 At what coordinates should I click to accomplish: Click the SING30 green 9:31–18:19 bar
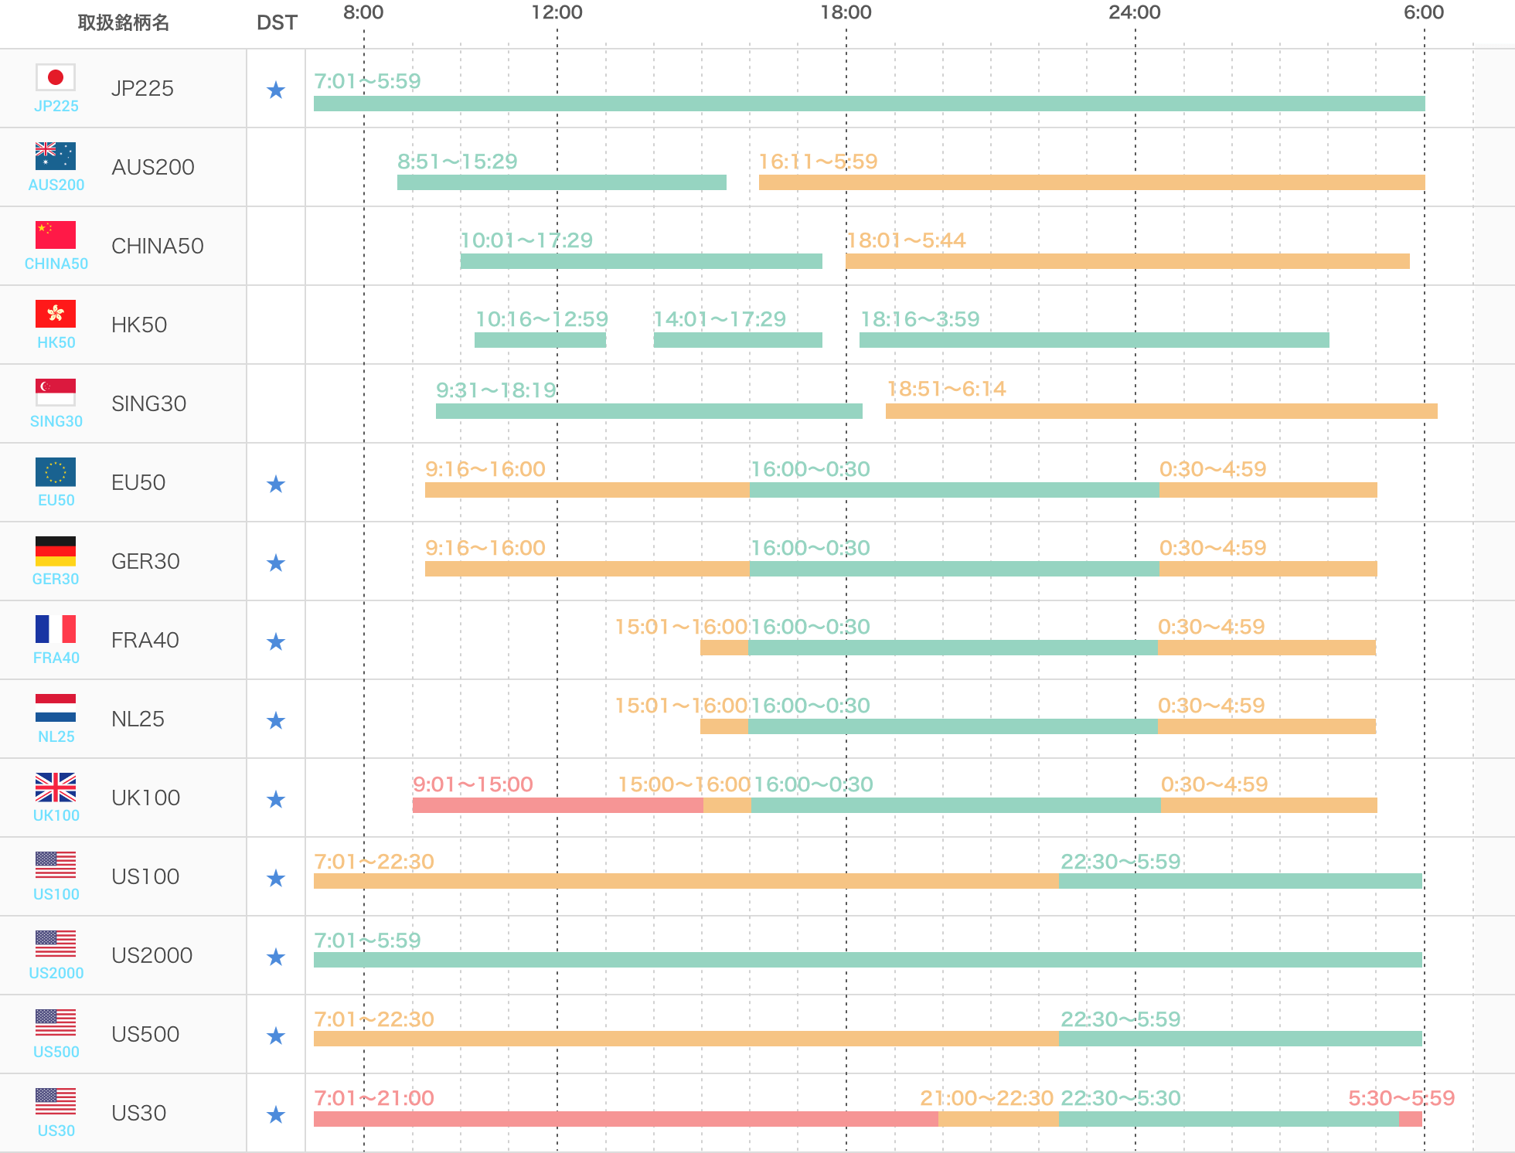tap(649, 411)
